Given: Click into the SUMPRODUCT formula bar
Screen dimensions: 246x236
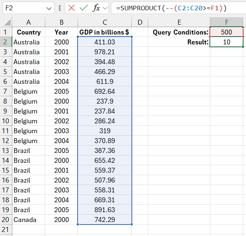Looking at the screenshot, I should pyautogui.click(x=178, y=8).
